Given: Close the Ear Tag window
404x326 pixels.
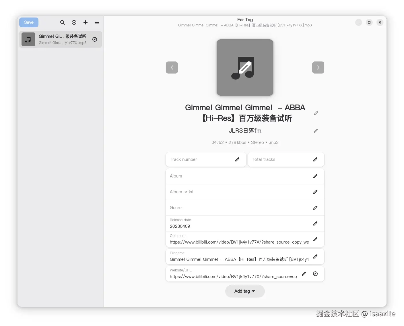Looking at the screenshot, I should [380, 22].
